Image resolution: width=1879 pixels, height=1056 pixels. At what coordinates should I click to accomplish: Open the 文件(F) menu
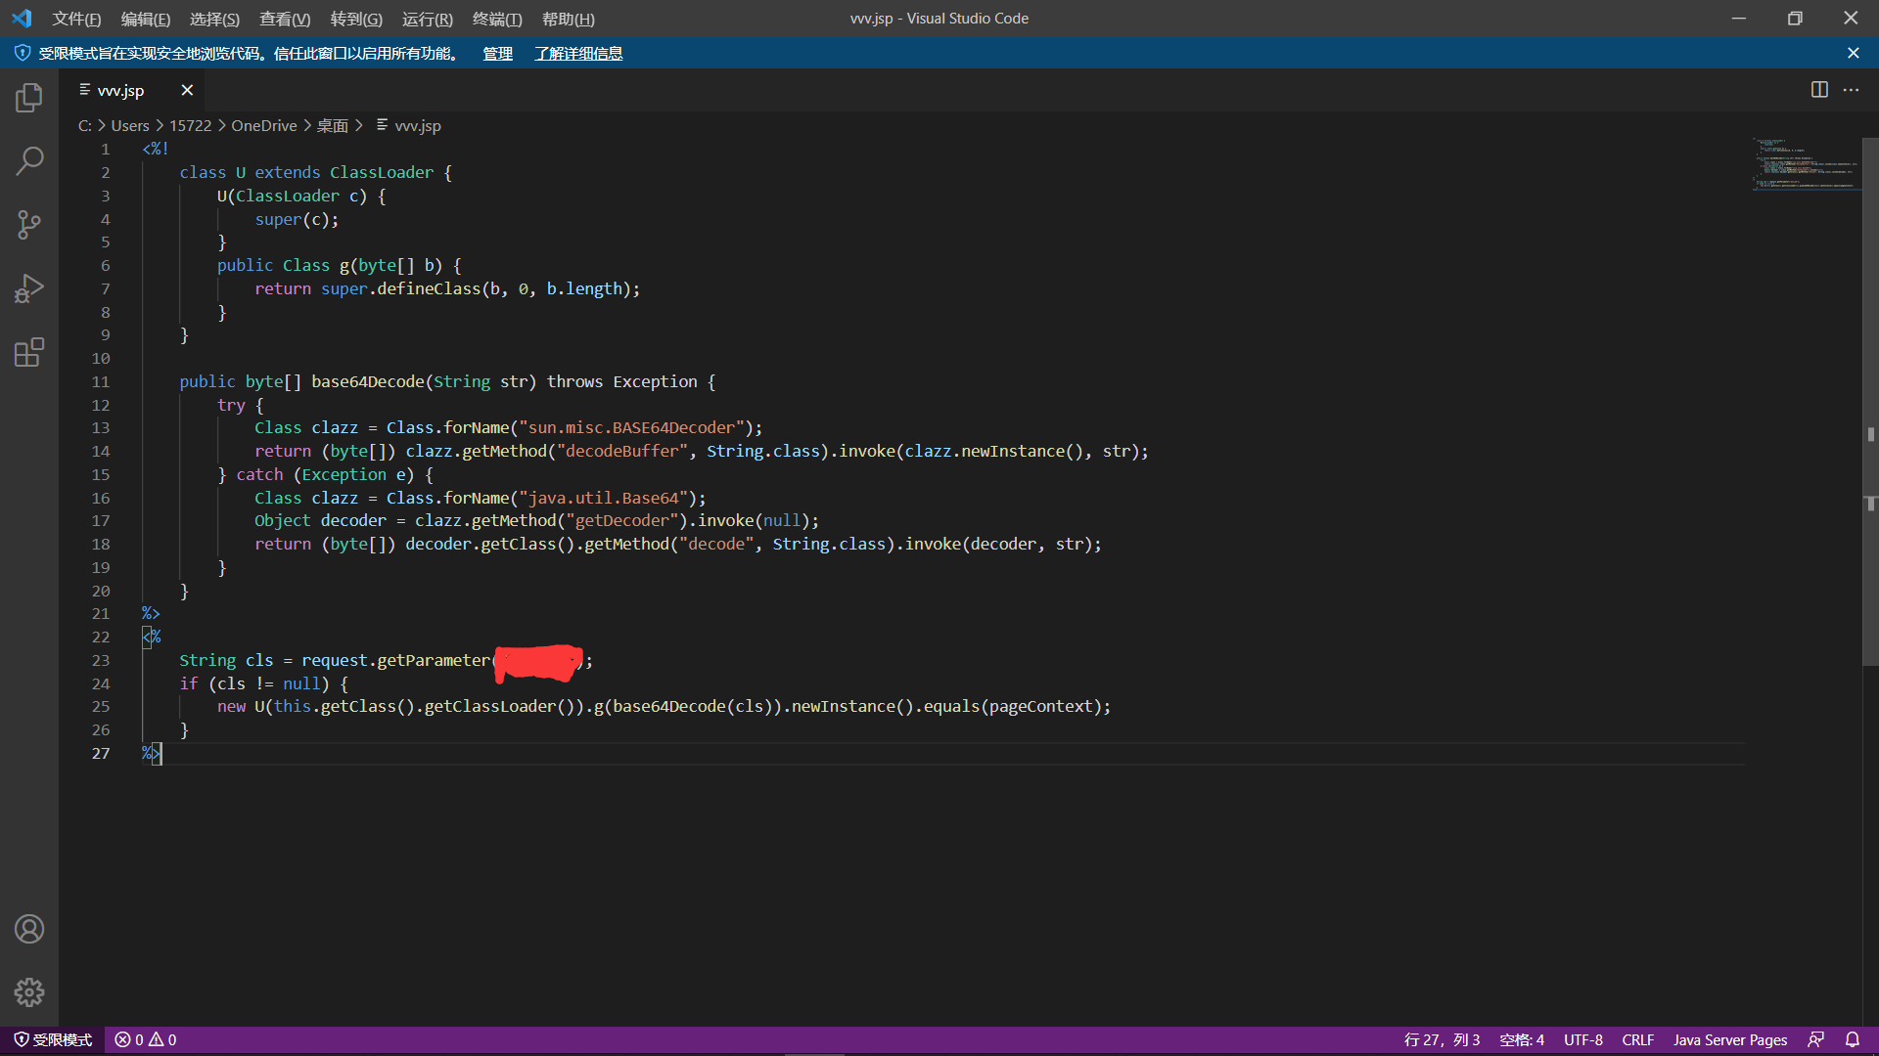point(76,19)
